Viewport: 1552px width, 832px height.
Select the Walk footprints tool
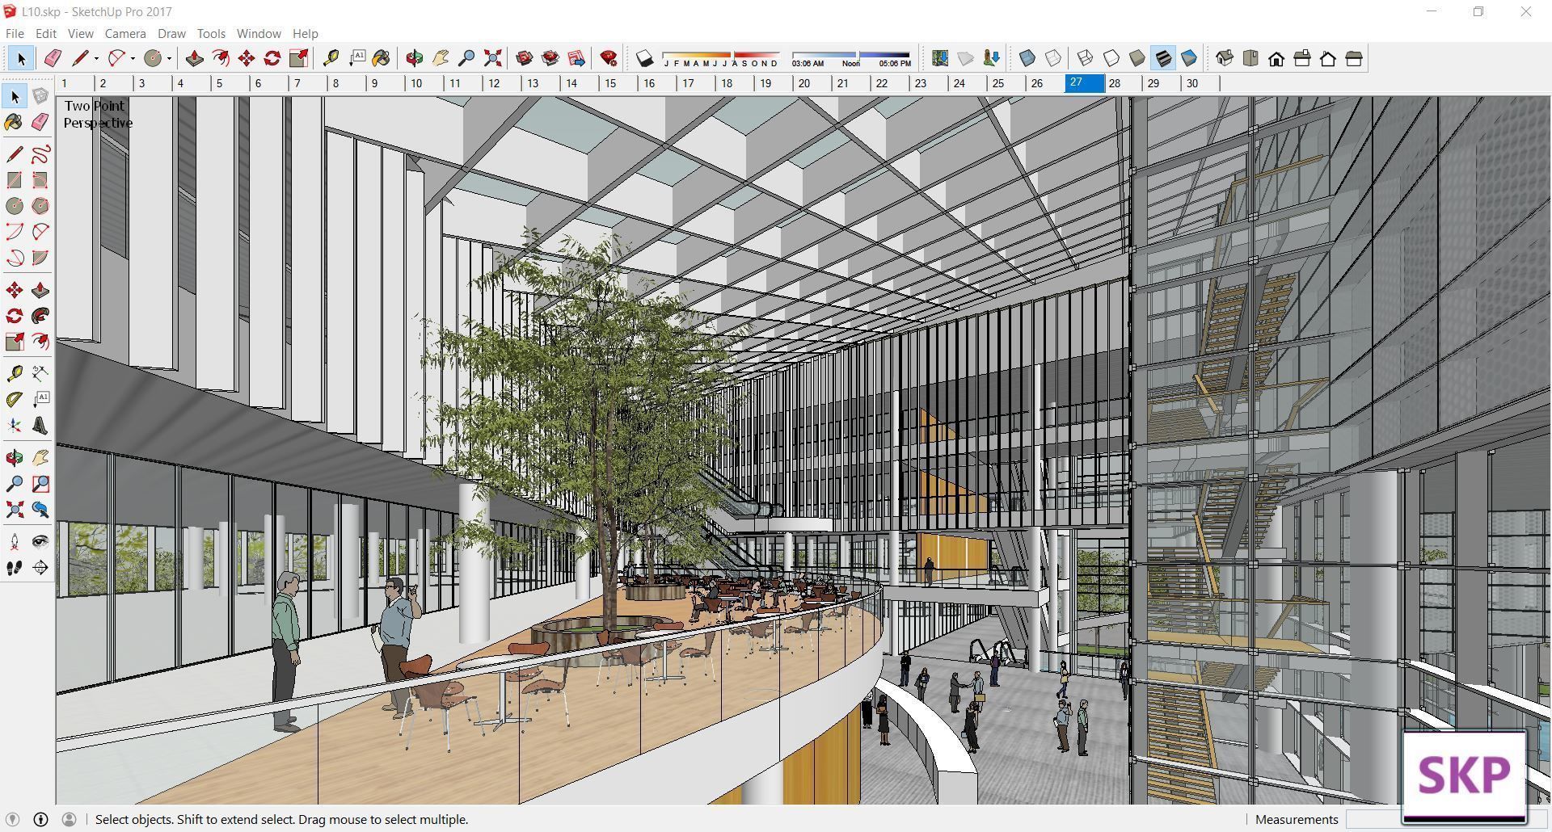[x=15, y=568]
